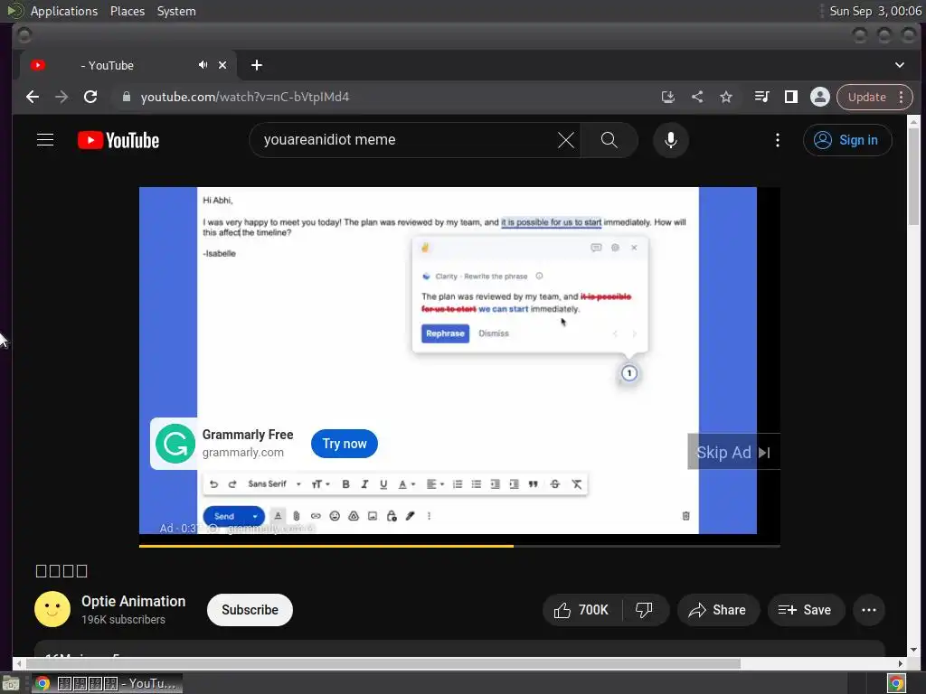Click the clock showing Sun Sep 3
926x694 pixels.
click(x=874, y=11)
